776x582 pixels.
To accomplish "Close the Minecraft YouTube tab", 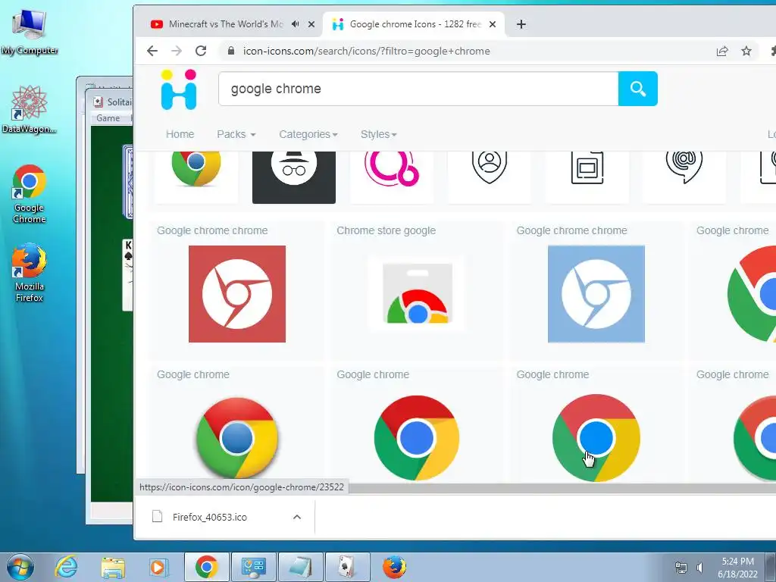I will pos(311,24).
